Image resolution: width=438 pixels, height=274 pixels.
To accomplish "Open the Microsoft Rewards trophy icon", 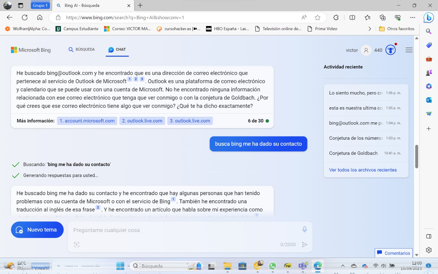I will 391,50.
